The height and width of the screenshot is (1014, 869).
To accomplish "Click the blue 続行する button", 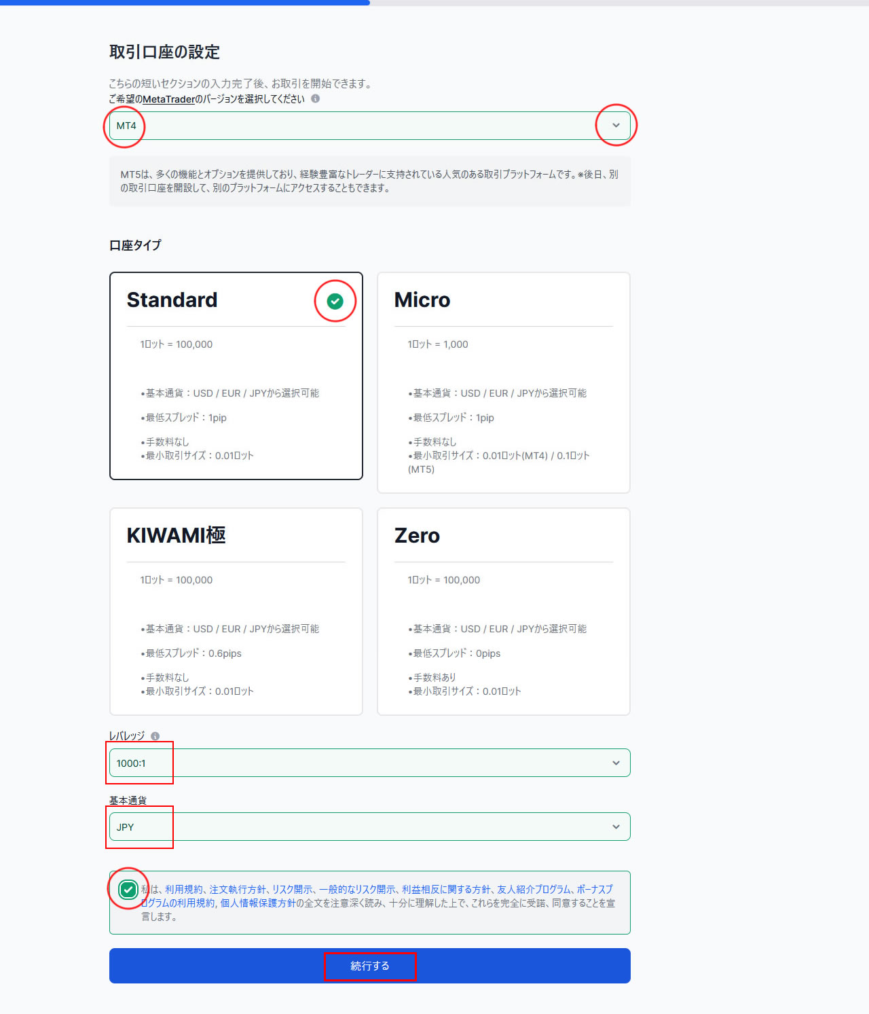I will click(369, 966).
